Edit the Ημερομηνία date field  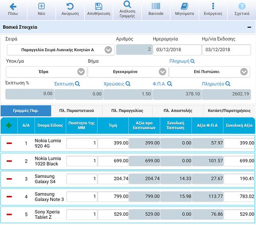click(177, 49)
